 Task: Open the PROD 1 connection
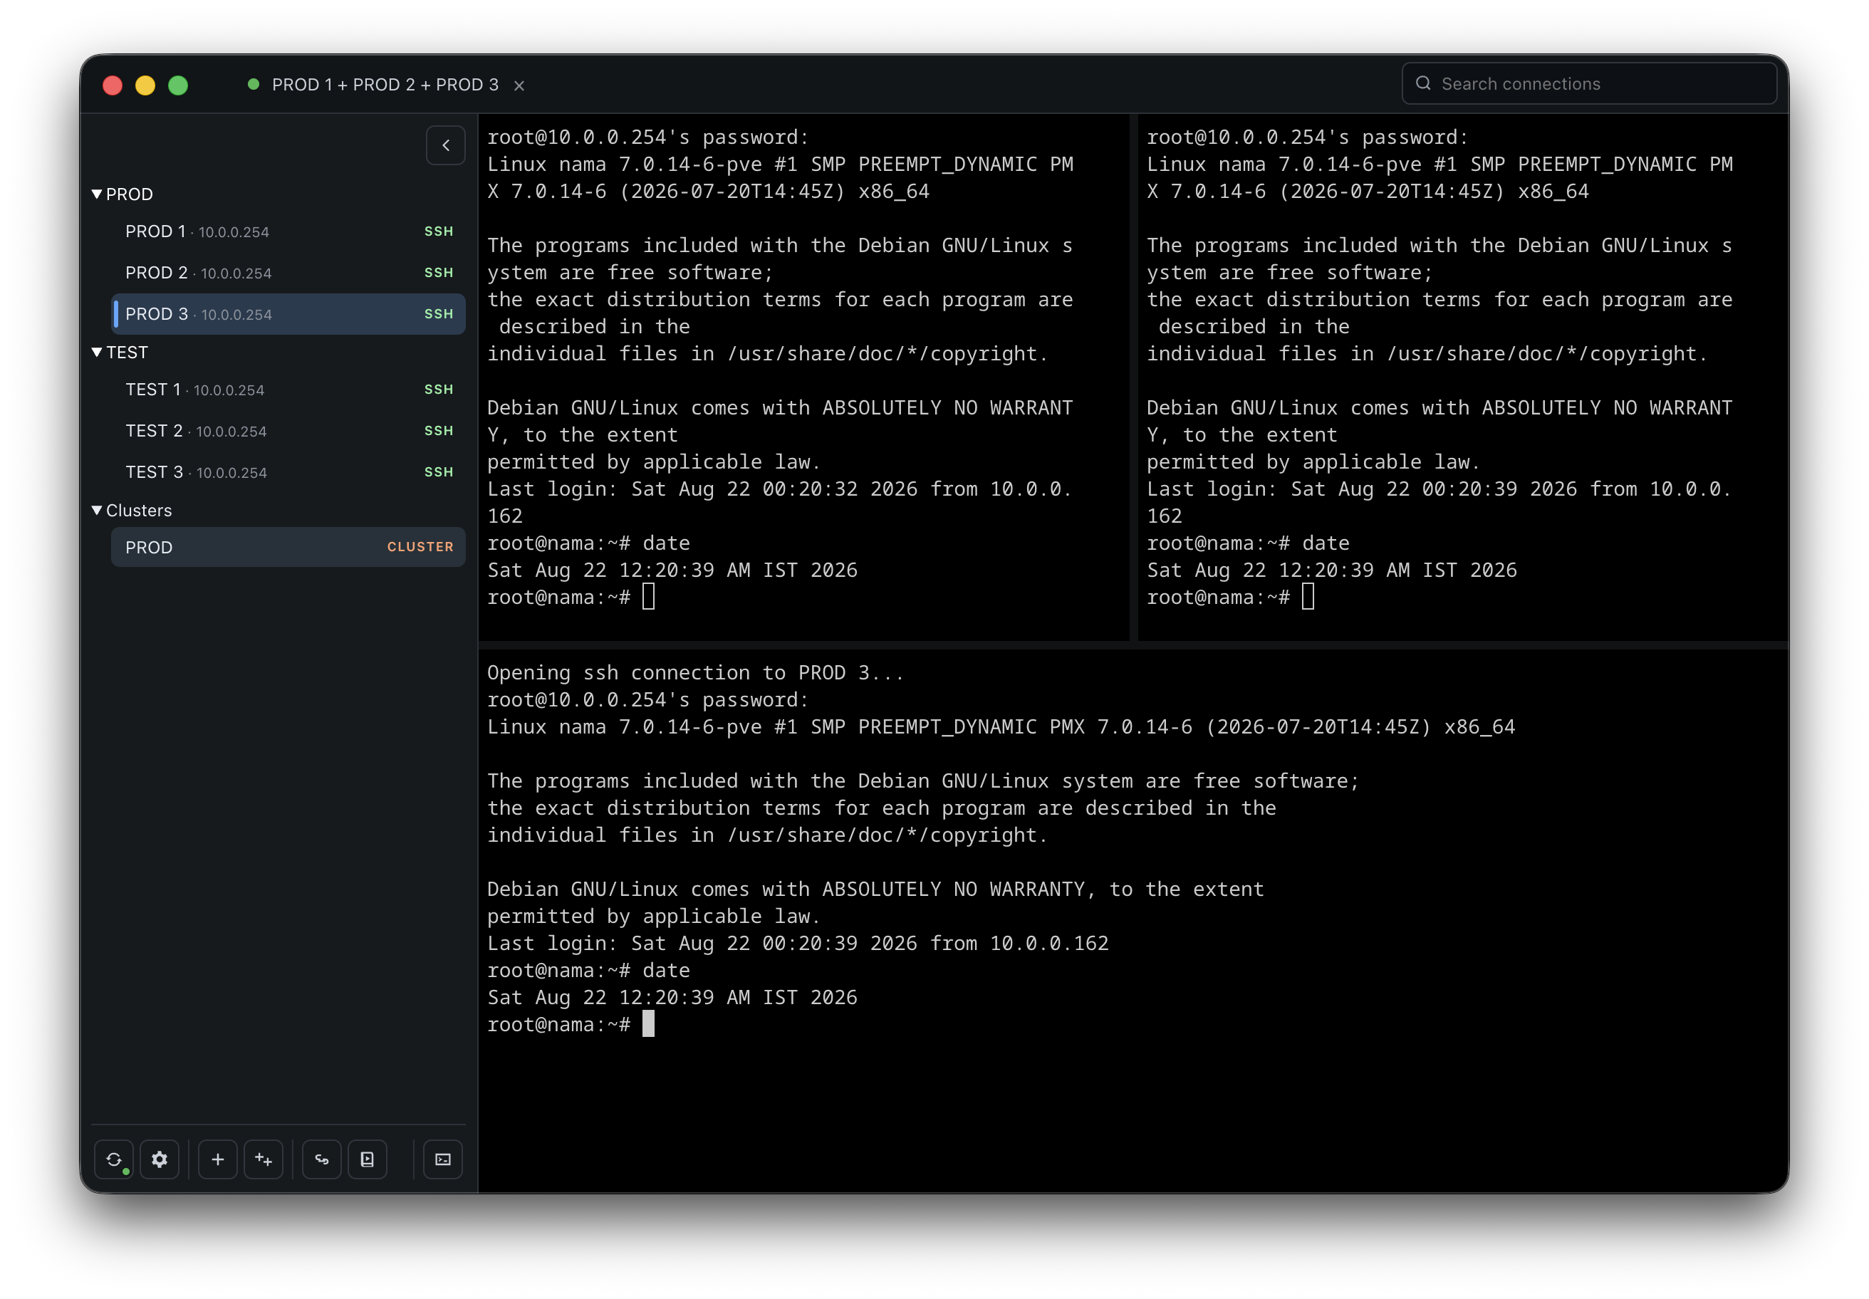(288, 231)
